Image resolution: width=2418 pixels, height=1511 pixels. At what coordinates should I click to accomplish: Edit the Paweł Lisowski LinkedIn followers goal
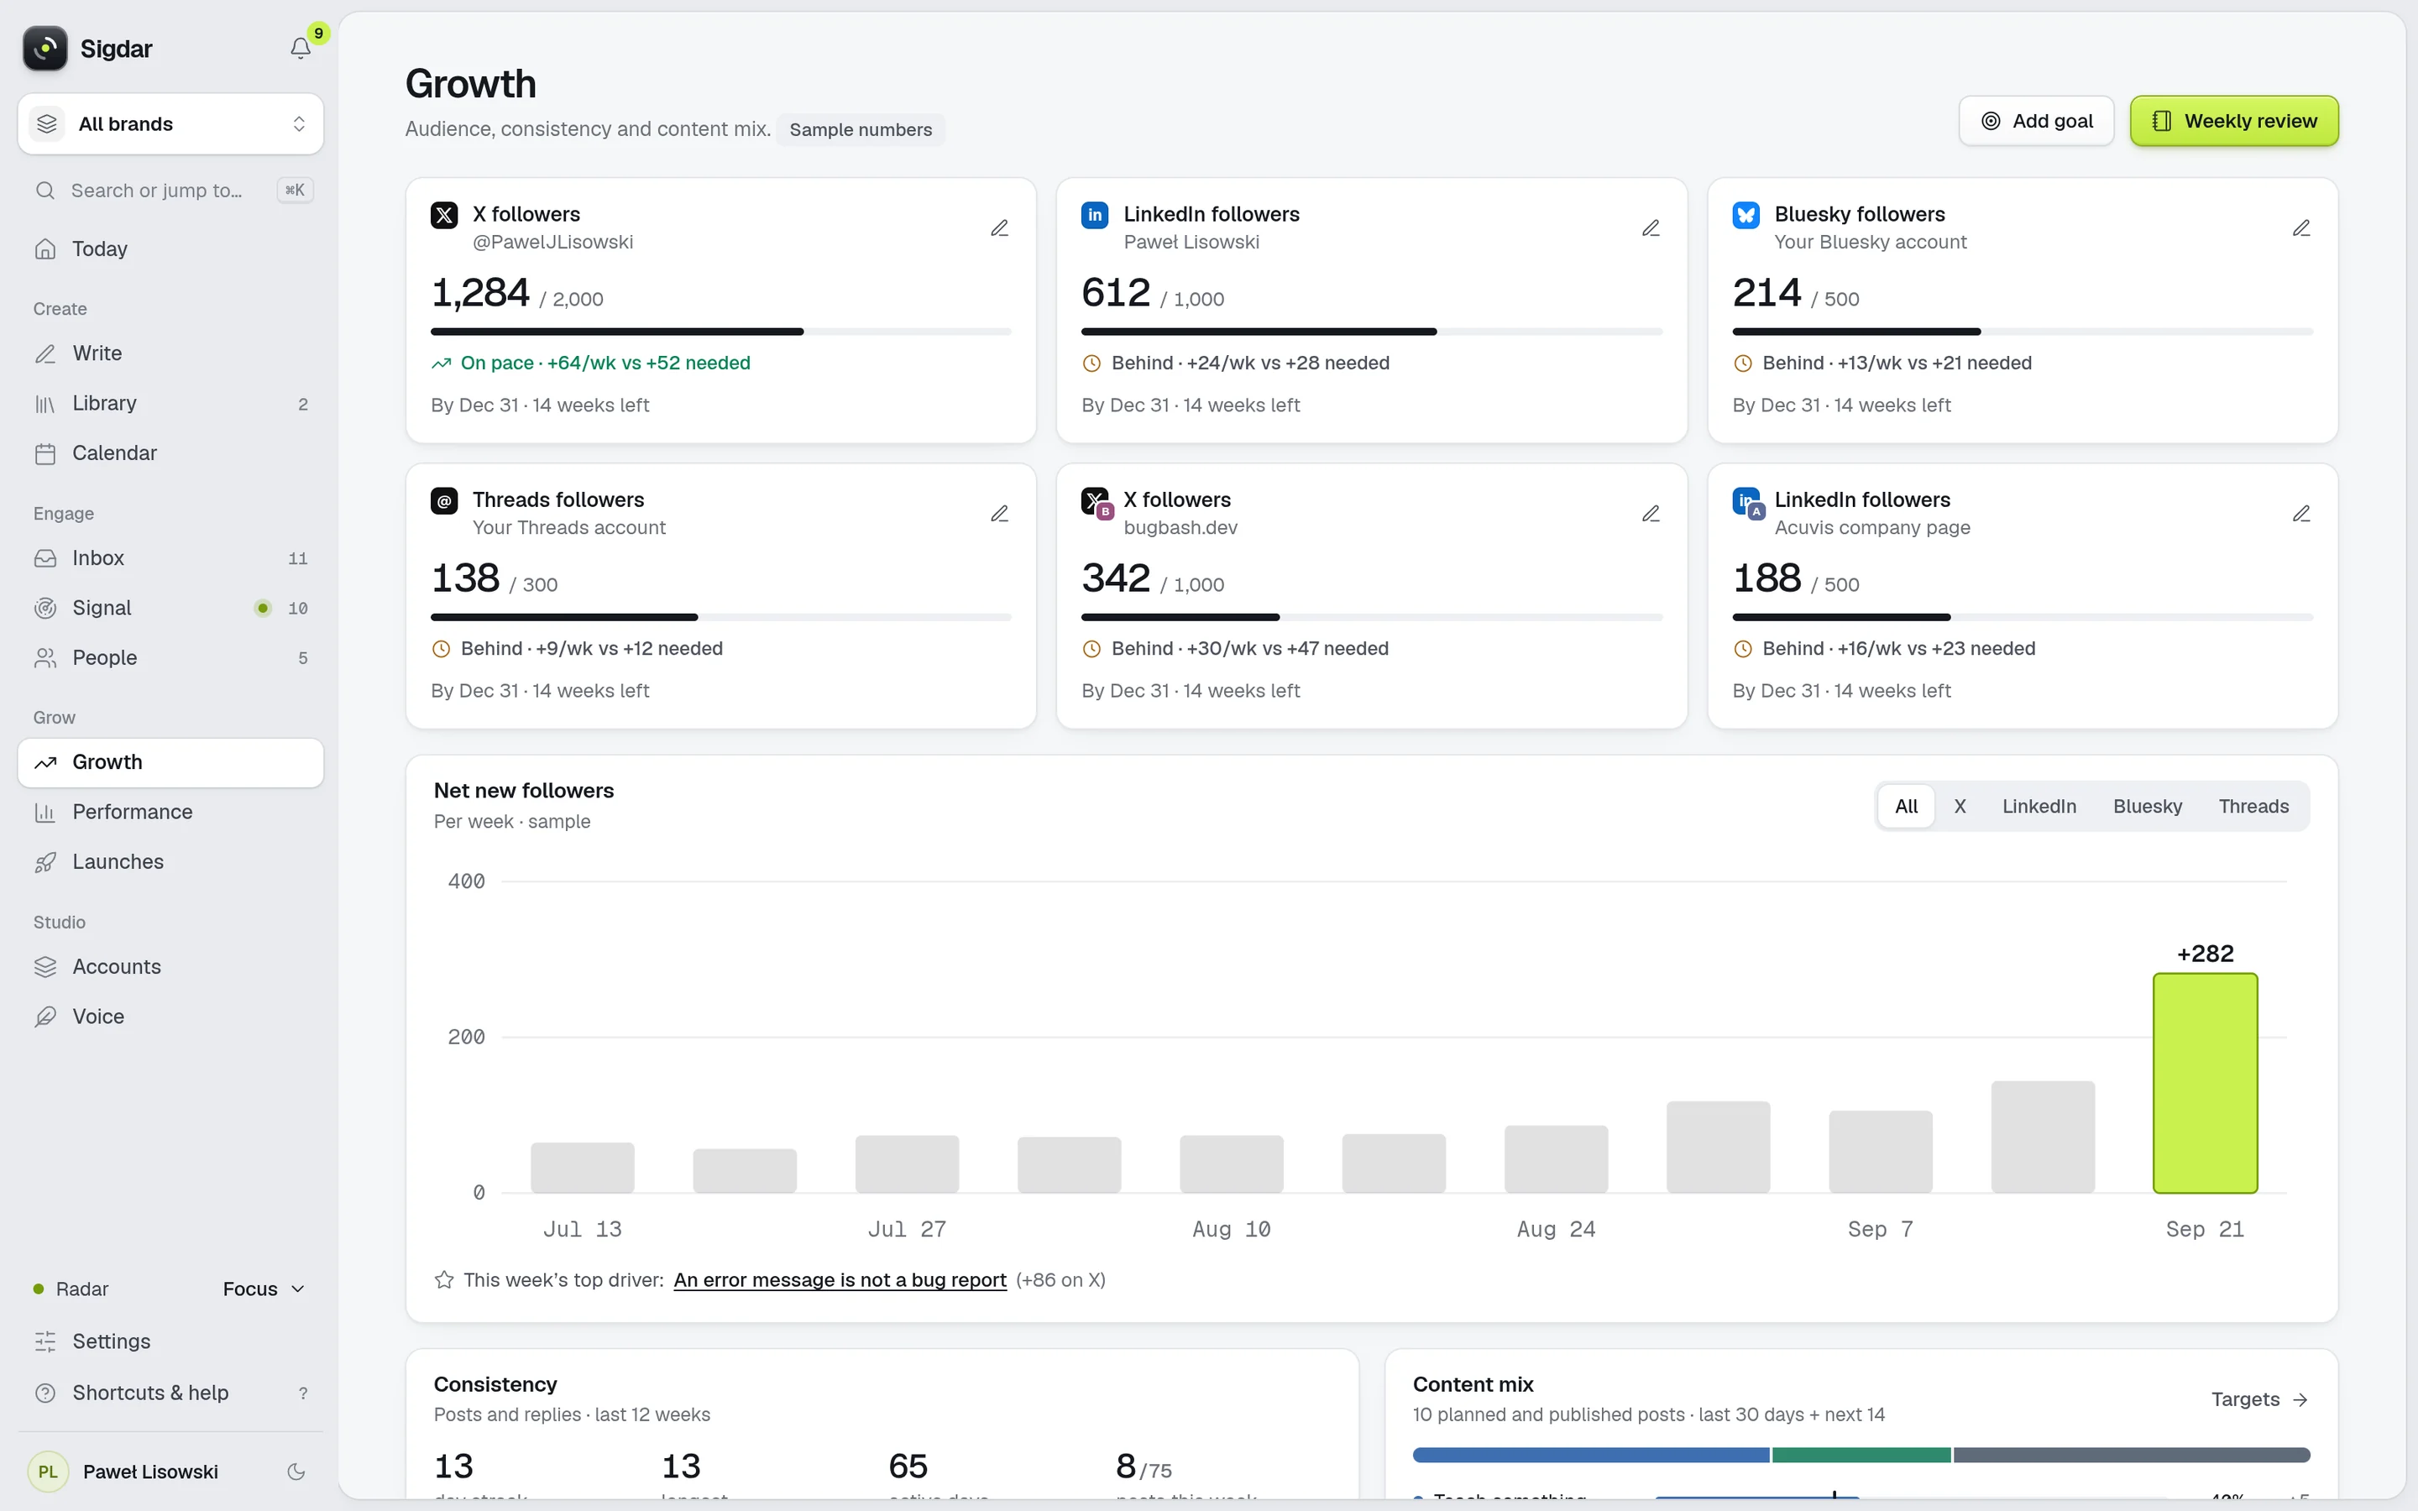(x=1651, y=227)
